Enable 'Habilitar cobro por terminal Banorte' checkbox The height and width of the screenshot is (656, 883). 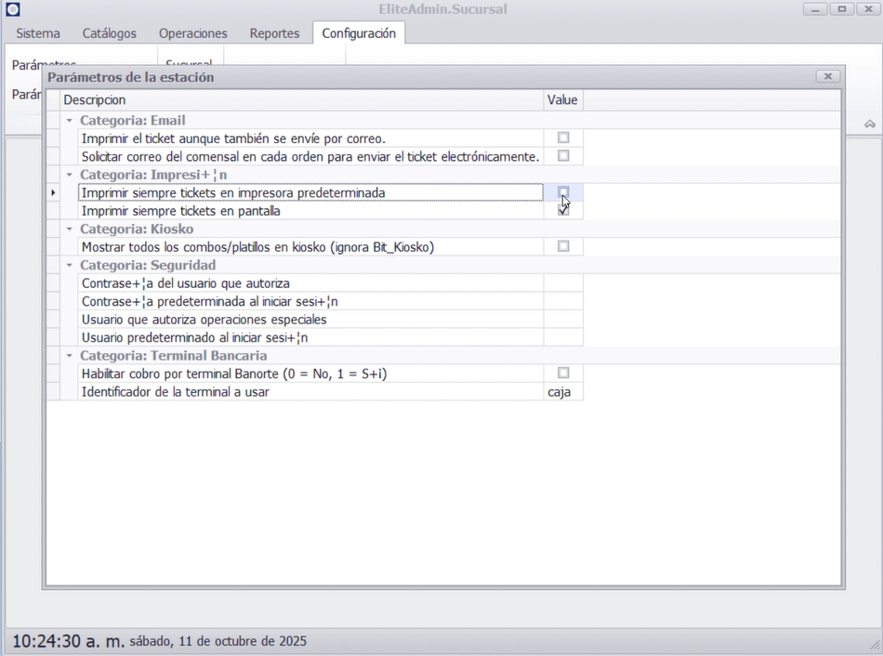point(563,373)
